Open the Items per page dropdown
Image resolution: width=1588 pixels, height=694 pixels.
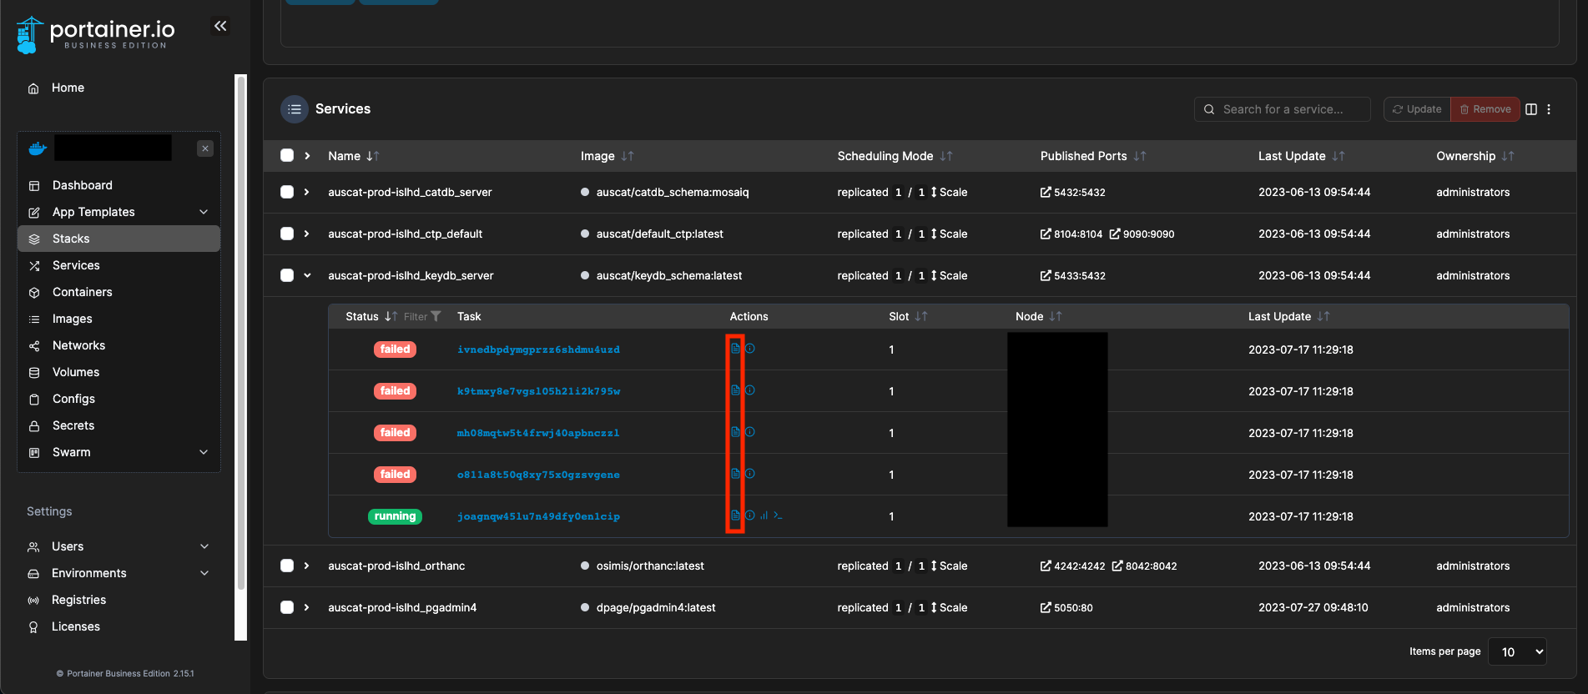[1519, 651]
